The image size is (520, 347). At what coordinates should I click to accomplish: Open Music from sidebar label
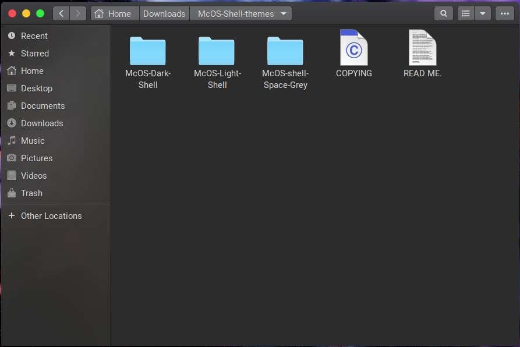pyautogui.click(x=33, y=141)
